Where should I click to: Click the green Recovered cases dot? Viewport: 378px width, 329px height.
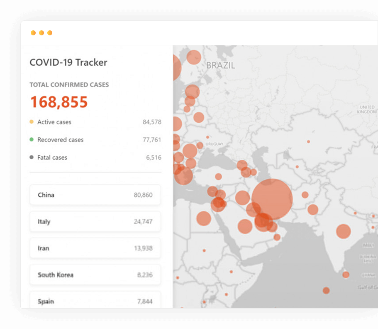coord(32,139)
